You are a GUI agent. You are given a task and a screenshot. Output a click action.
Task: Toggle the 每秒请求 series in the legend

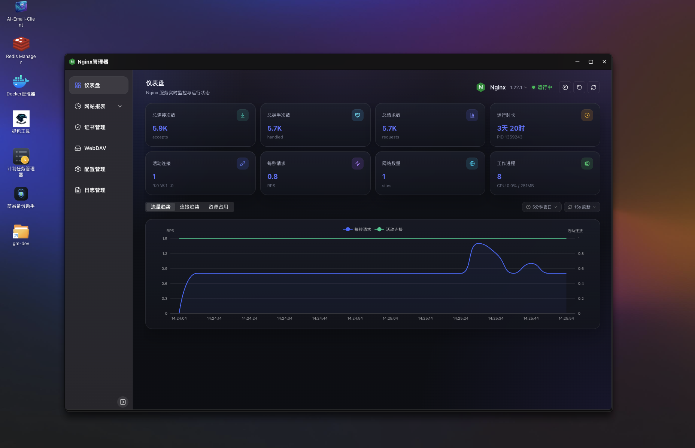tap(357, 229)
